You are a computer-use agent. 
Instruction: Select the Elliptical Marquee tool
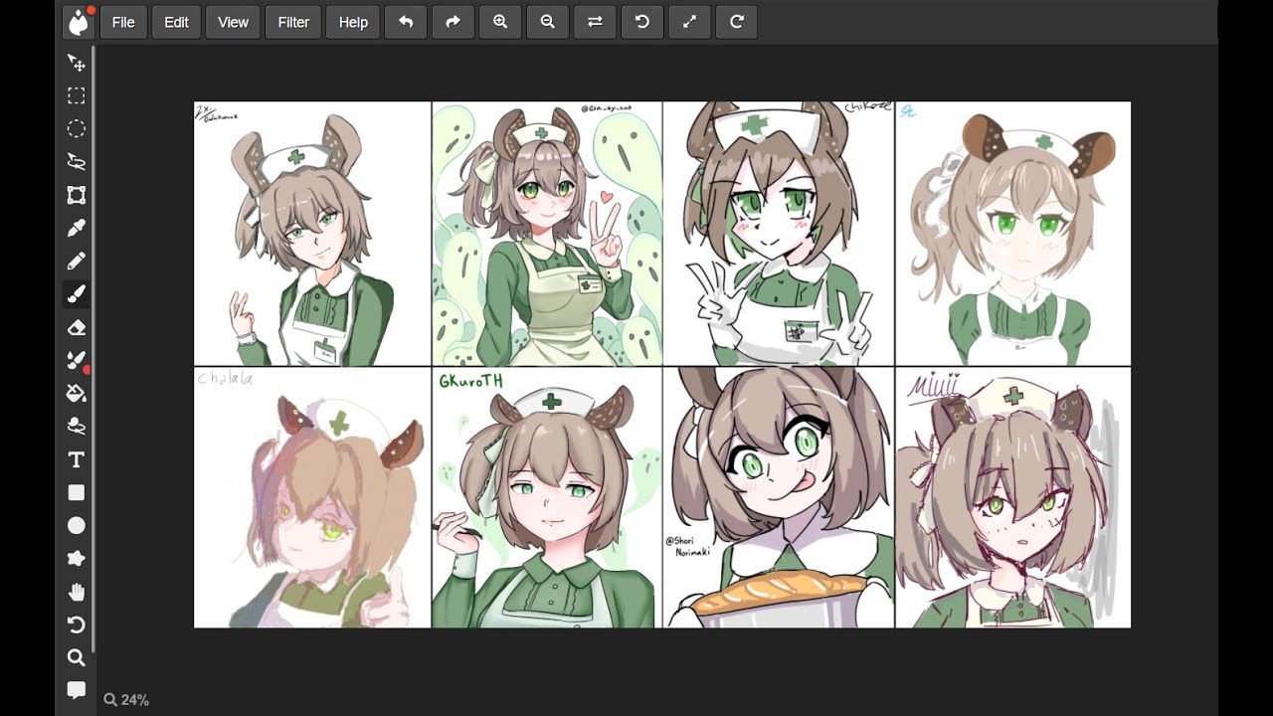[x=76, y=128]
